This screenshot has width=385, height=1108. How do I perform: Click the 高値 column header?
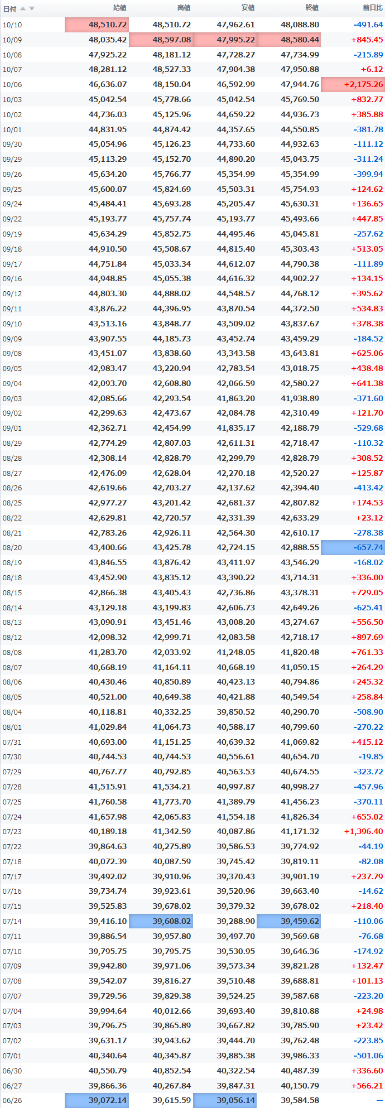[x=184, y=8]
